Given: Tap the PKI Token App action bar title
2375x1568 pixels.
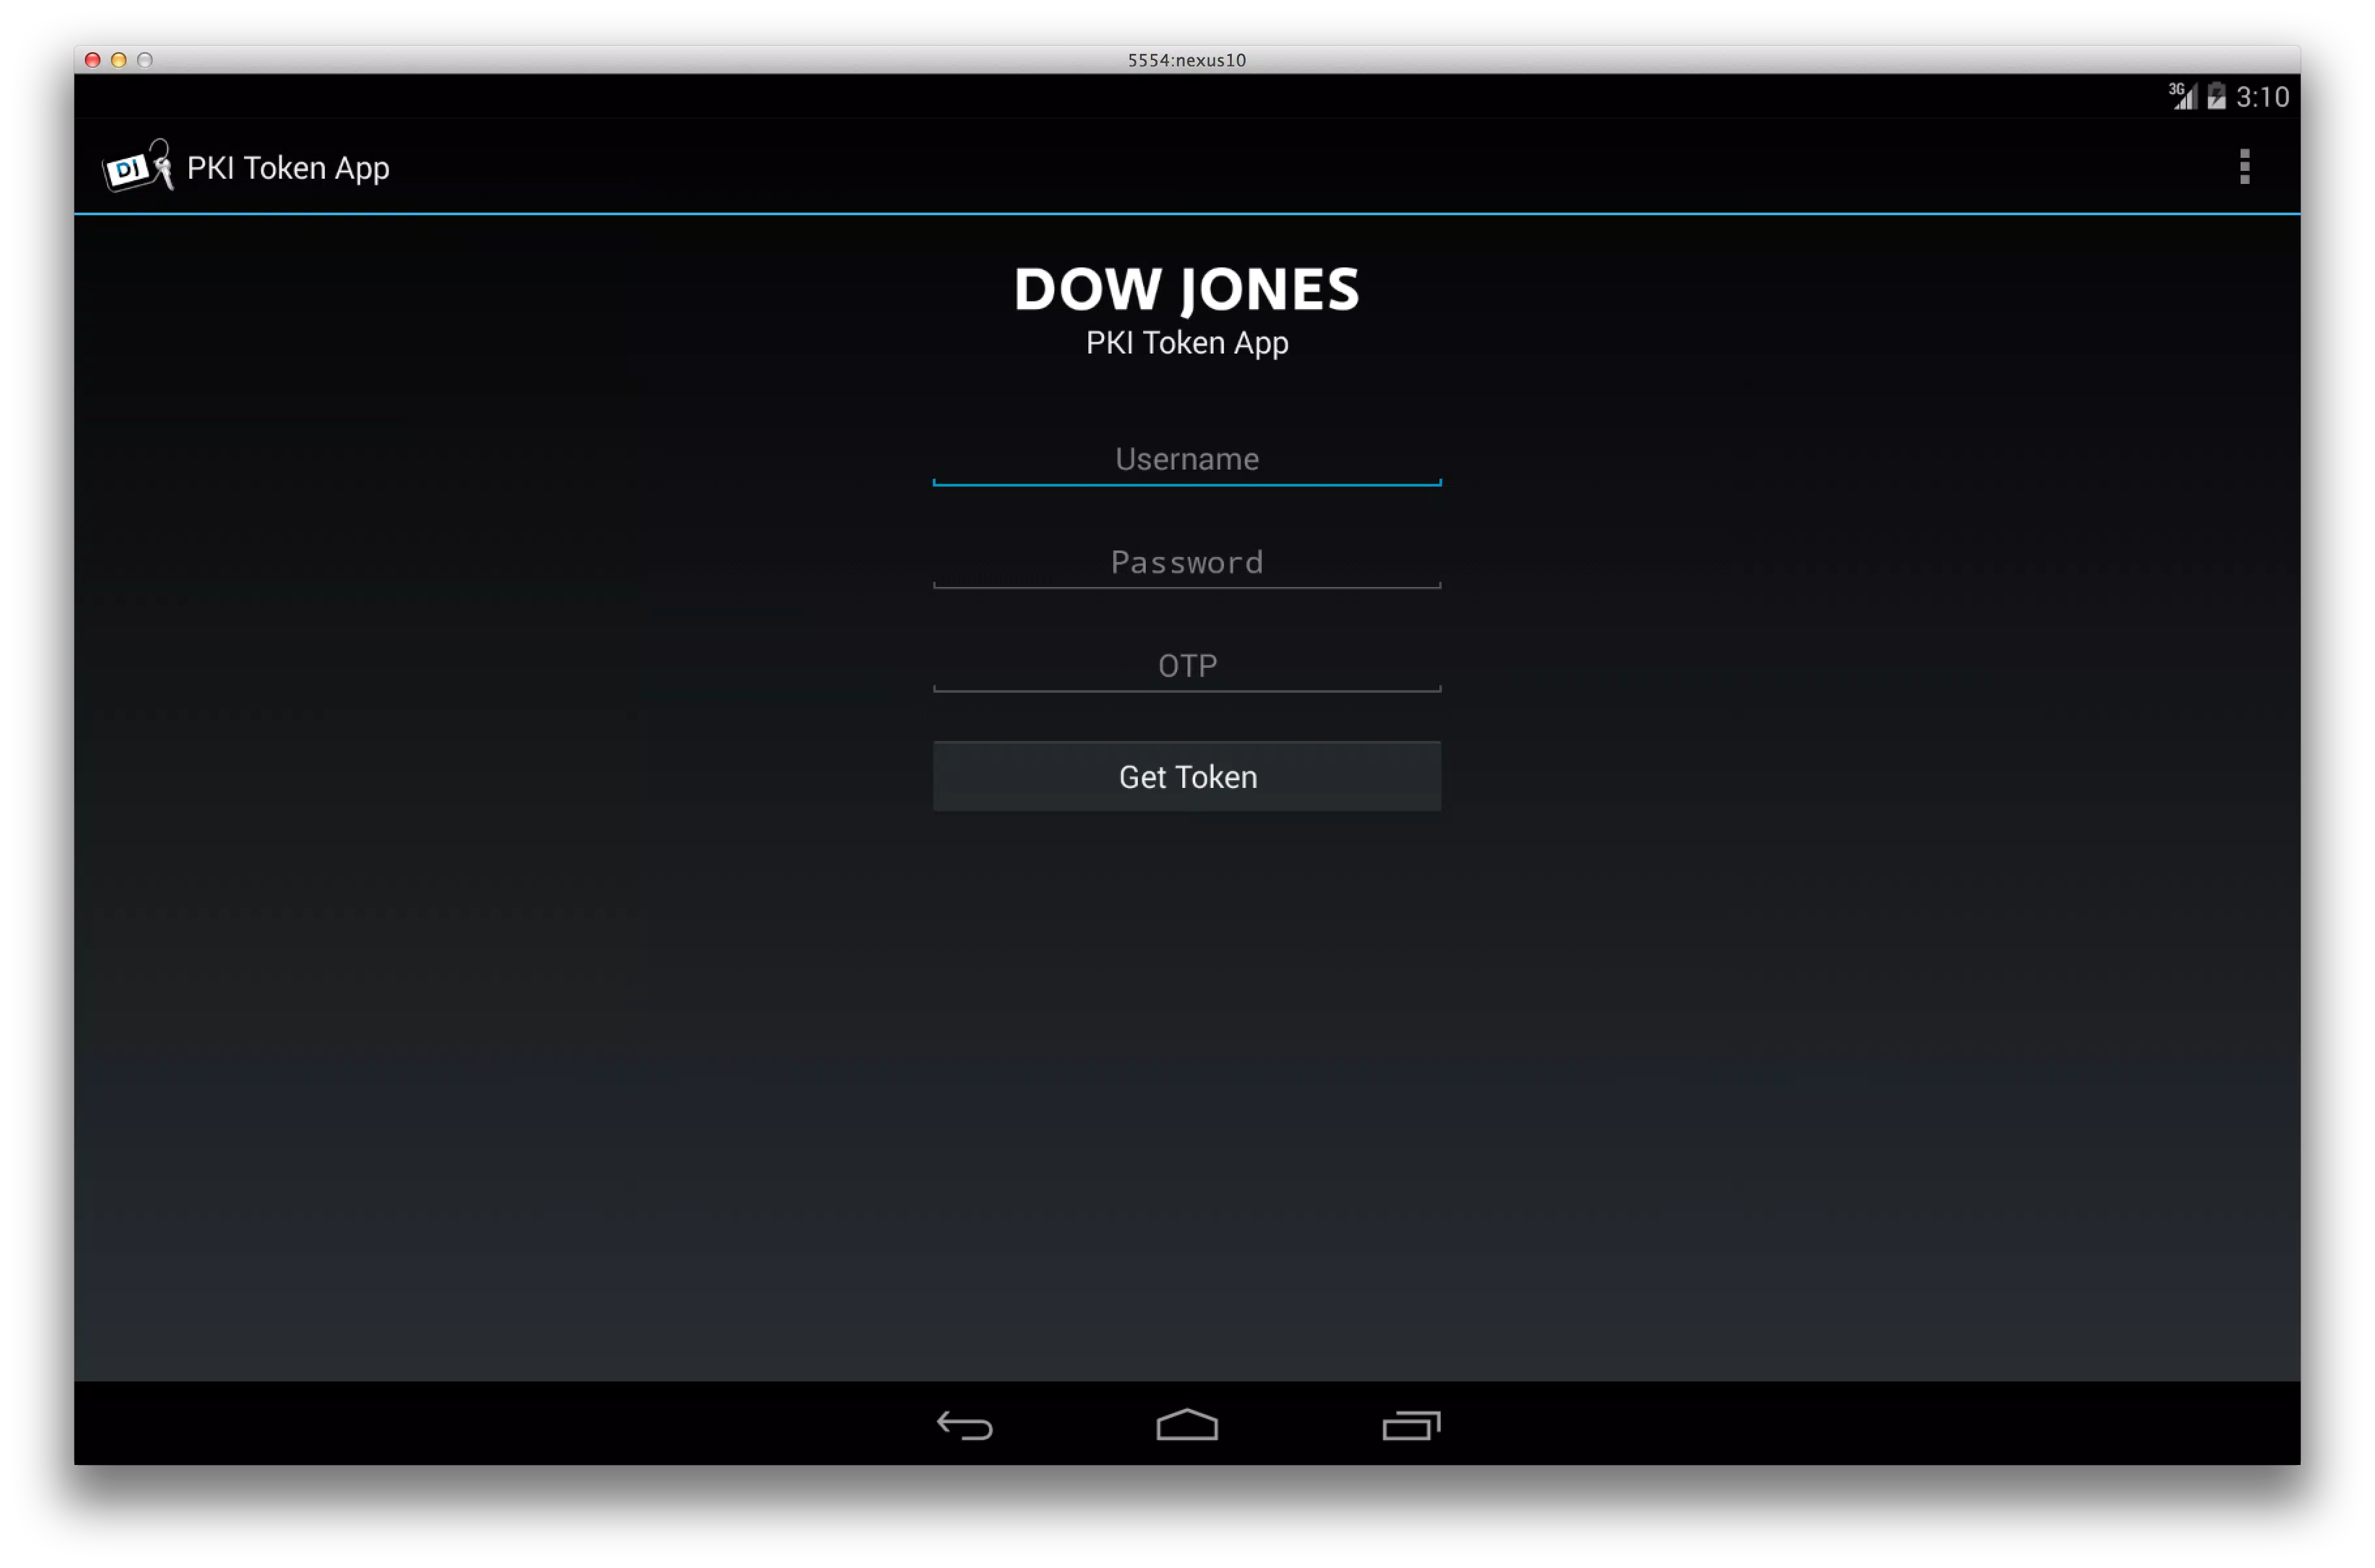Looking at the screenshot, I should pyautogui.click(x=288, y=167).
